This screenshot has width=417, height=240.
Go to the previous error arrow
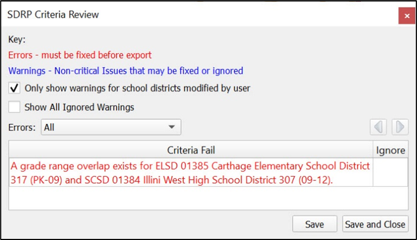pos(378,127)
